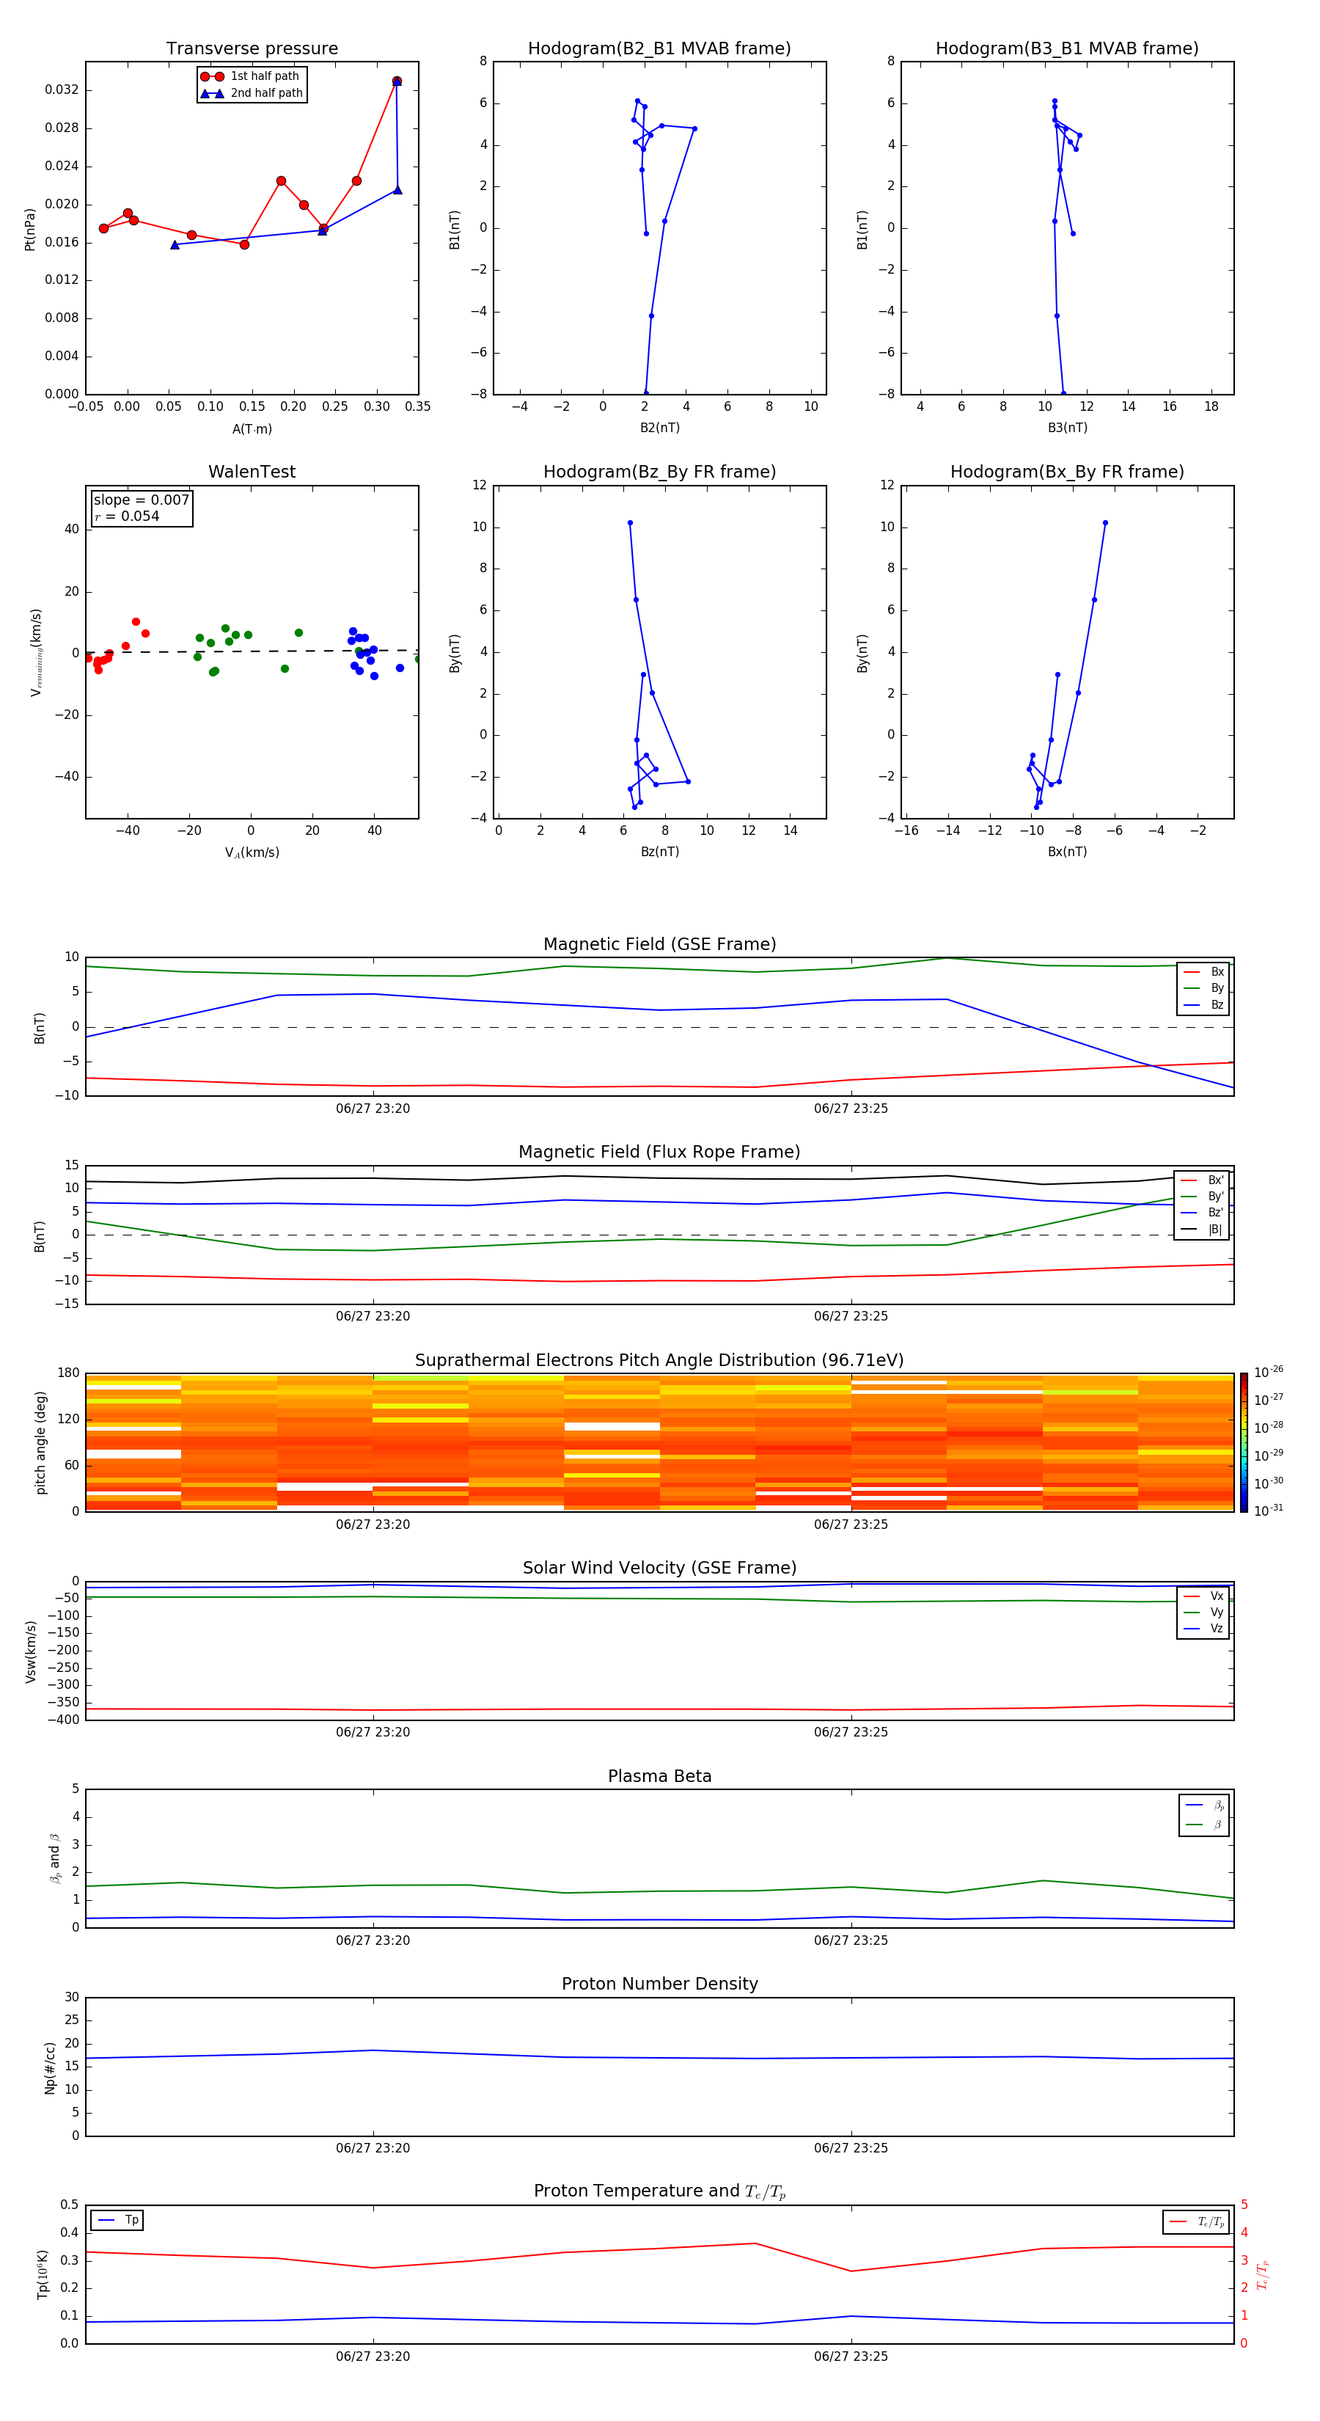This screenshot has height=2421, width=1320.
Task: Click the 'A(T·m)' x-axis label
Action: [x=252, y=429]
